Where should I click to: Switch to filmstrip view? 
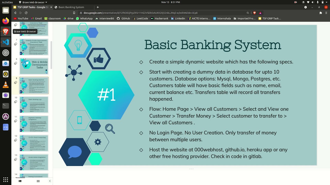[x=20, y=181]
